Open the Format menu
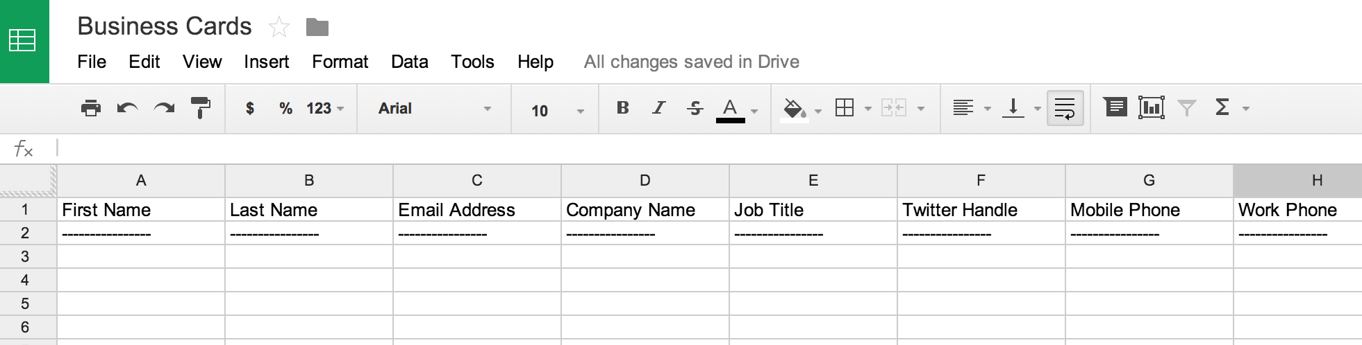Viewport: 1362px width, 345px height. coord(340,62)
